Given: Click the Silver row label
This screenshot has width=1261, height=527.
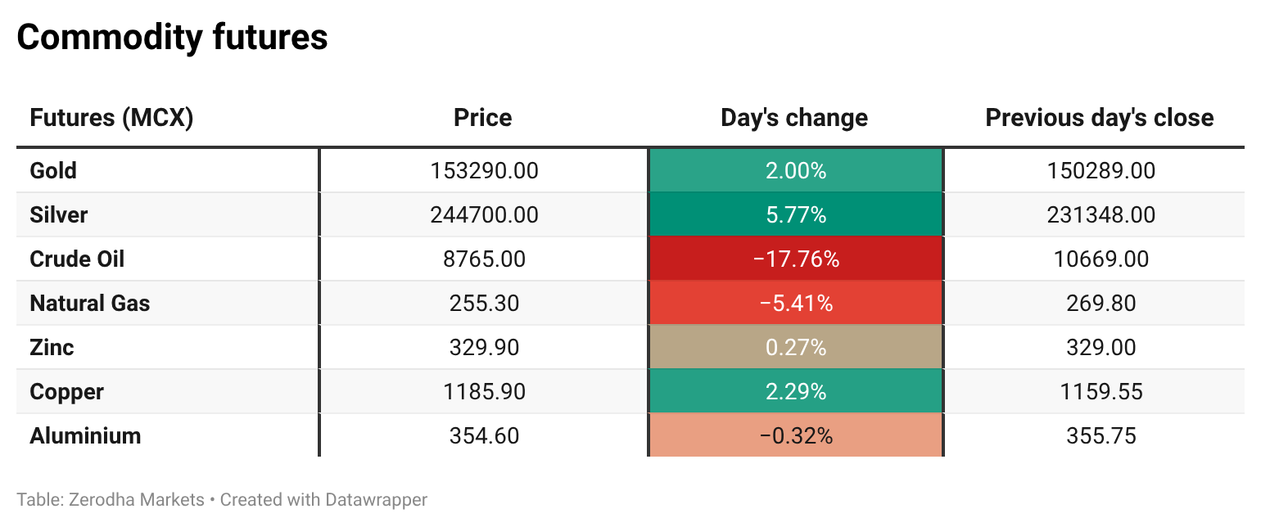Looking at the screenshot, I should pos(58,215).
